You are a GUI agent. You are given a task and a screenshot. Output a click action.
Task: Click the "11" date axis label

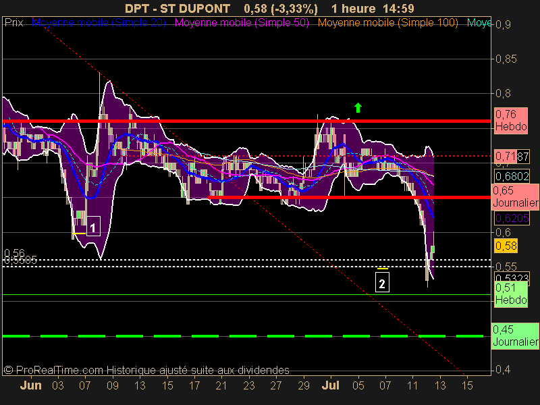412,385
